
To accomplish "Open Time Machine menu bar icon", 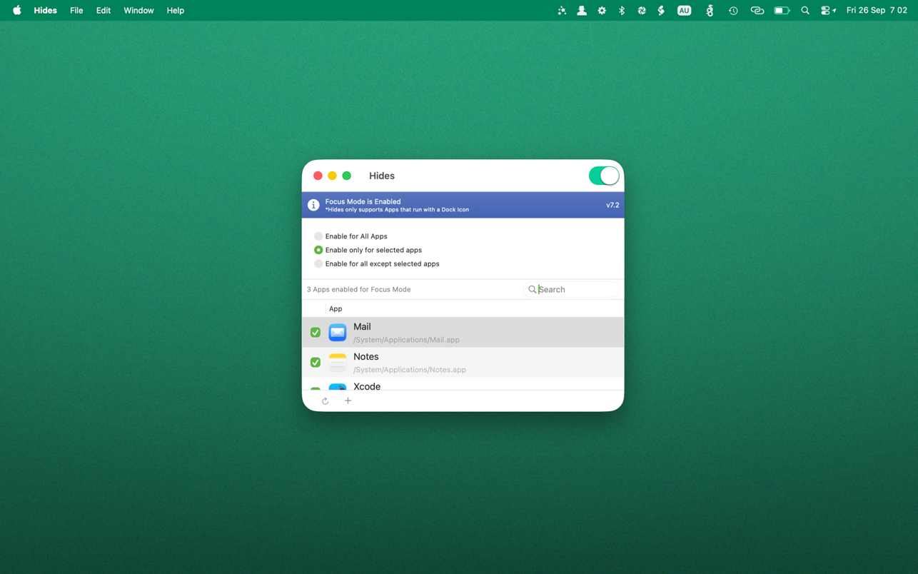I will [x=733, y=11].
